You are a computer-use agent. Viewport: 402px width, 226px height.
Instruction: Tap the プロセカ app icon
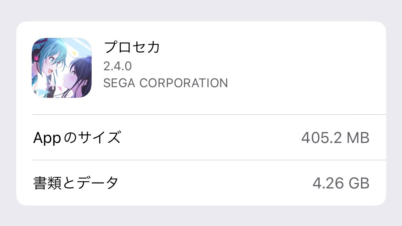click(x=62, y=68)
